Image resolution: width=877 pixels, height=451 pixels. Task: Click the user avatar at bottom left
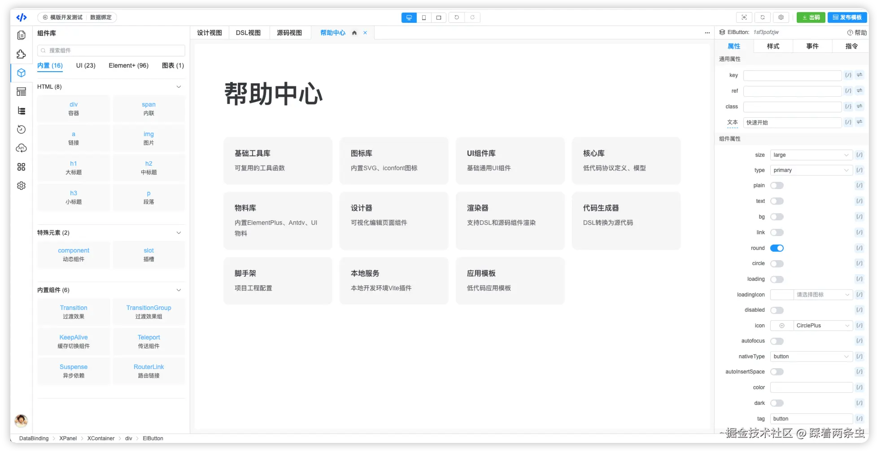(21, 421)
